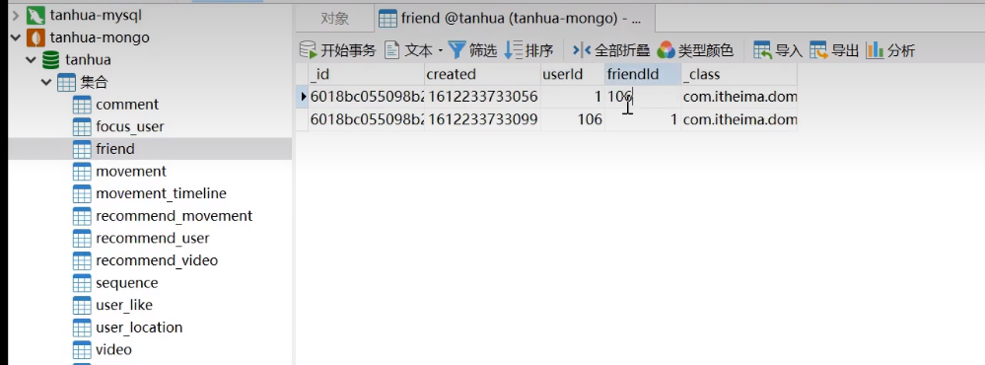Click the 集合 table group icon

[66, 82]
